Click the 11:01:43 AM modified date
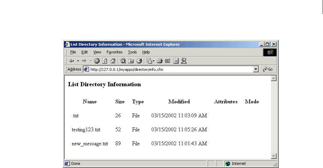This screenshot has height=168, width=323. pos(179,144)
